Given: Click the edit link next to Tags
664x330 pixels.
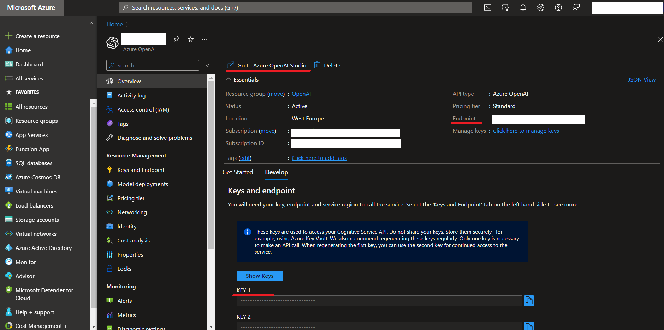Looking at the screenshot, I should (x=245, y=158).
